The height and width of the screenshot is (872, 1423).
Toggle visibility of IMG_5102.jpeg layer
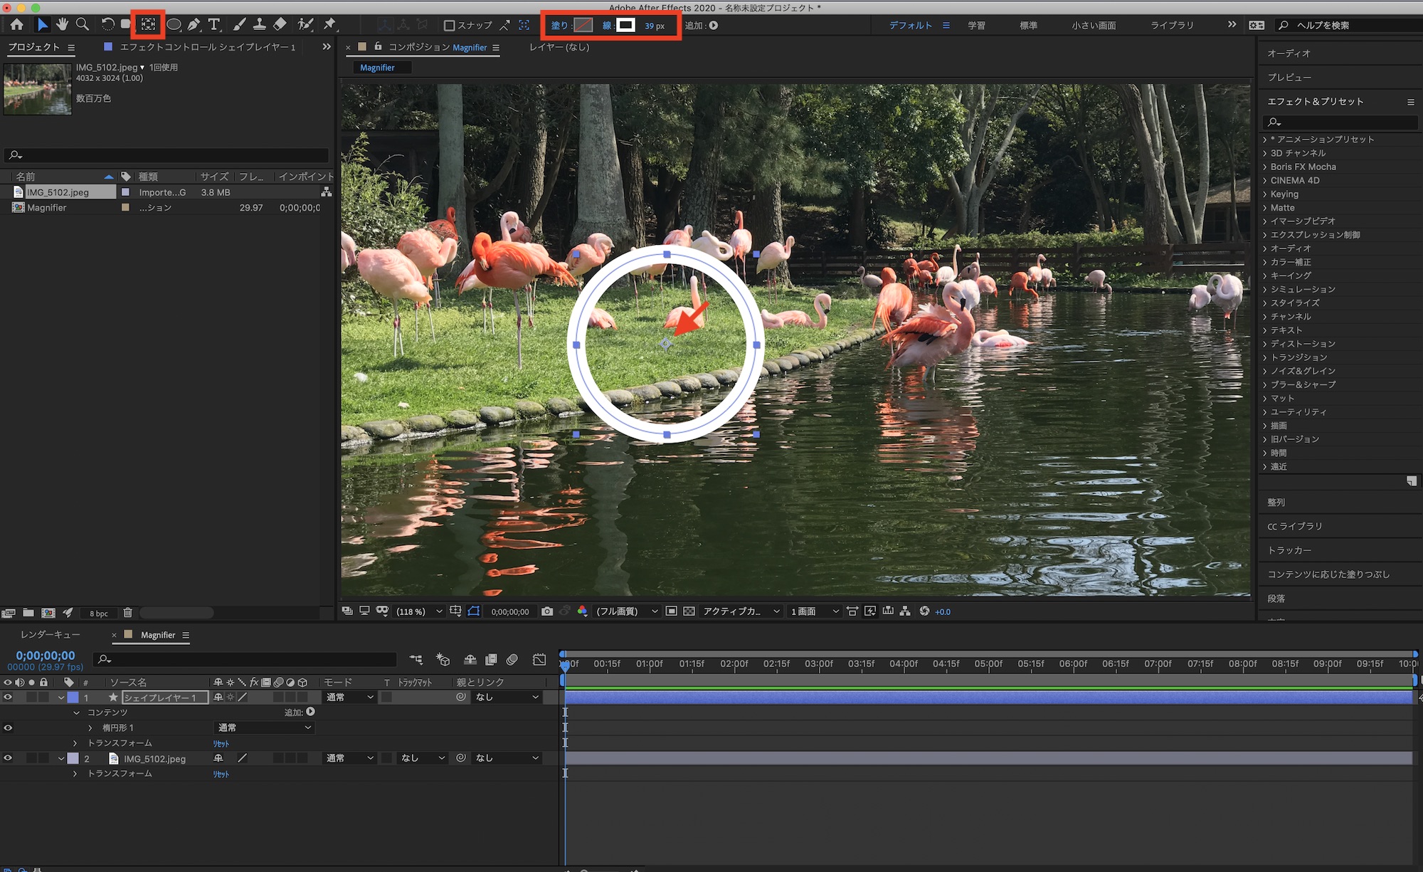[8, 758]
